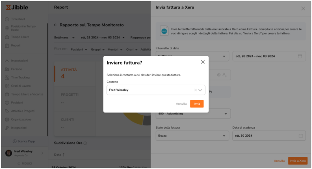The width and height of the screenshot is (312, 169).
Task: Open panel date range calendar icon
Action: click(300, 56)
